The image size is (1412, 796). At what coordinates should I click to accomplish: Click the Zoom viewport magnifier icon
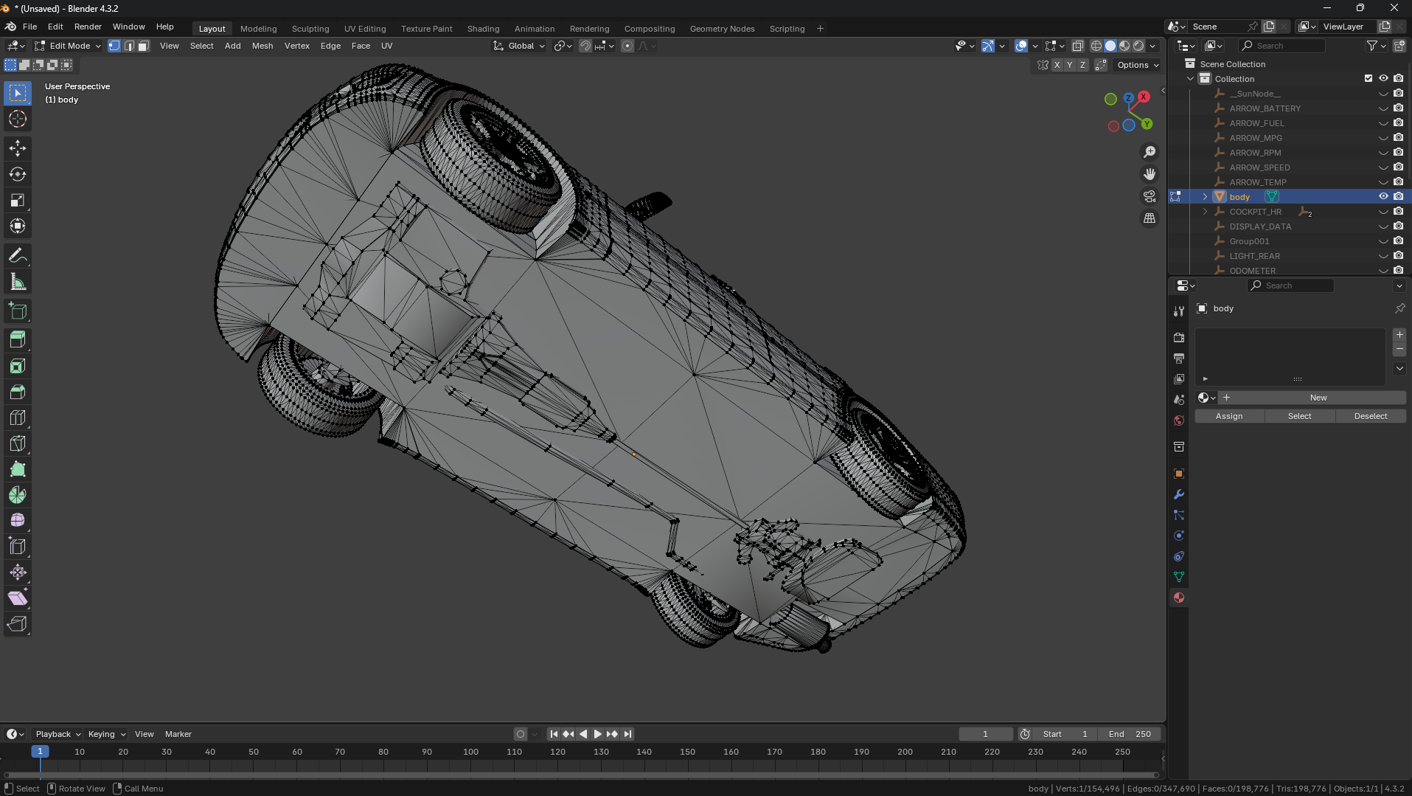pyautogui.click(x=1150, y=152)
